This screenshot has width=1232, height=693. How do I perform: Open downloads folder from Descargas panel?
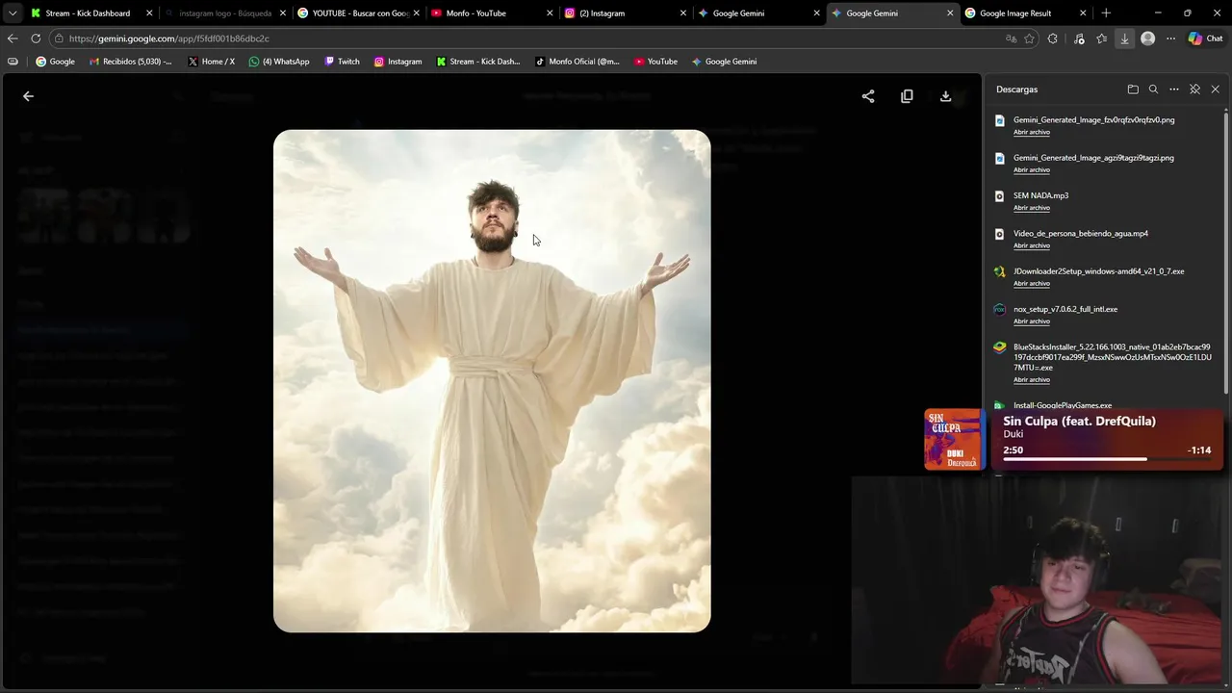[1133, 90]
